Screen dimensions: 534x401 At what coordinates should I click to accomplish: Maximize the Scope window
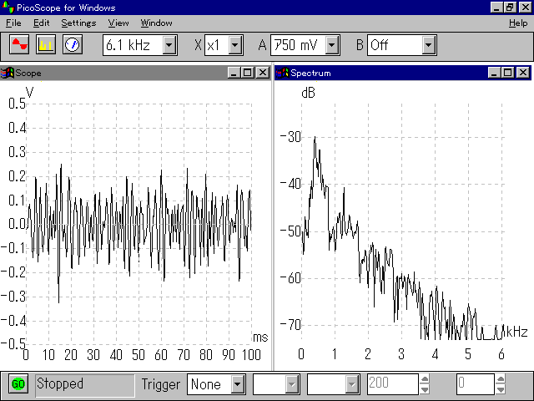click(248, 73)
